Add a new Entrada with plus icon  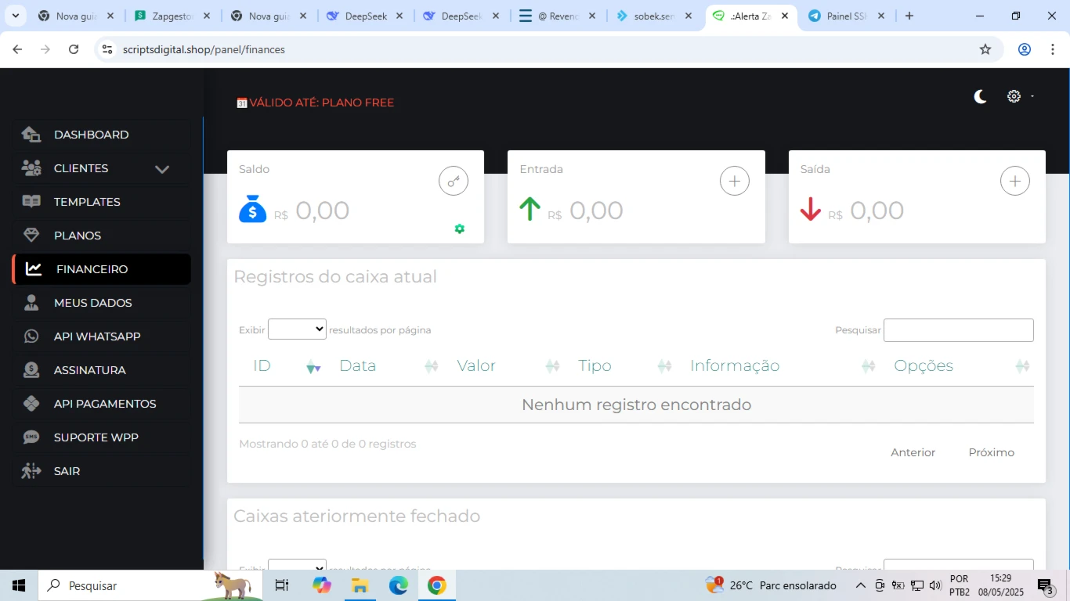click(x=735, y=181)
